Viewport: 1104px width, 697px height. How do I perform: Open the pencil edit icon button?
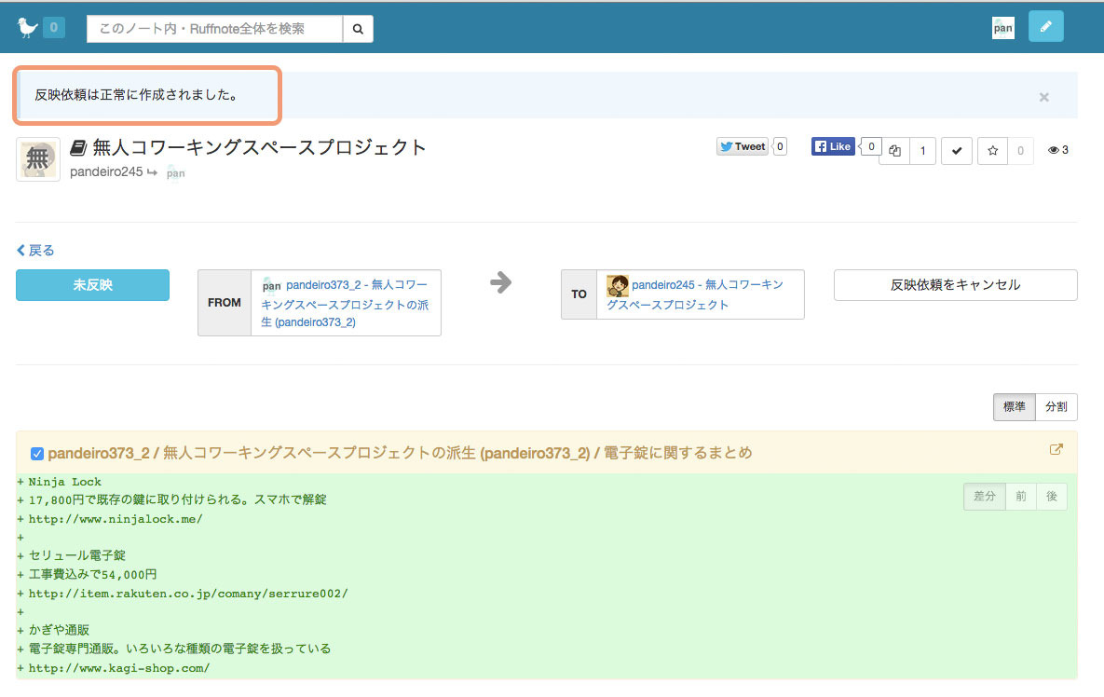click(x=1045, y=27)
